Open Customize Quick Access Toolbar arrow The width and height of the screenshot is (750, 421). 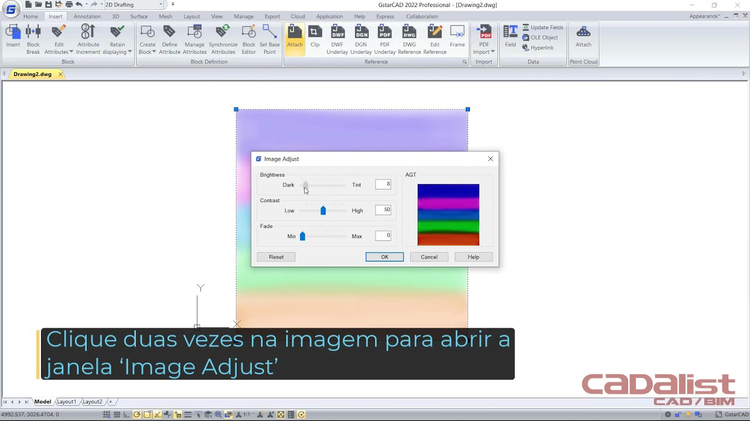pos(173,5)
